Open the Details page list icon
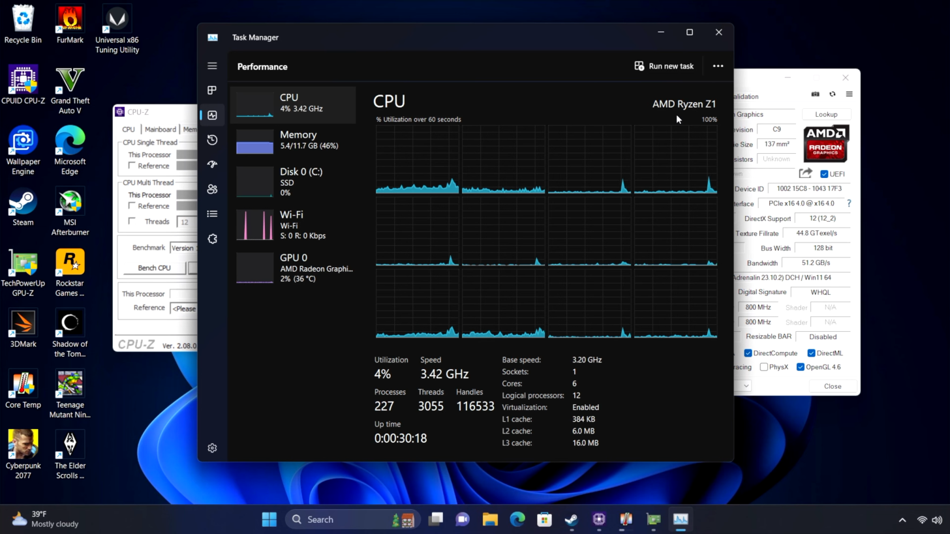950x534 pixels. [x=212, y=214]
